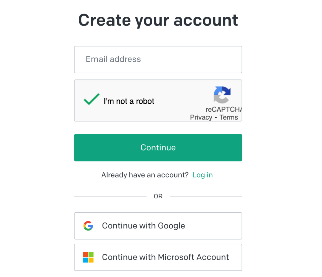The height and width of the screenshot is (277, 322).
Task: Click the word Continue on the green button
Action: coord(158,148)
